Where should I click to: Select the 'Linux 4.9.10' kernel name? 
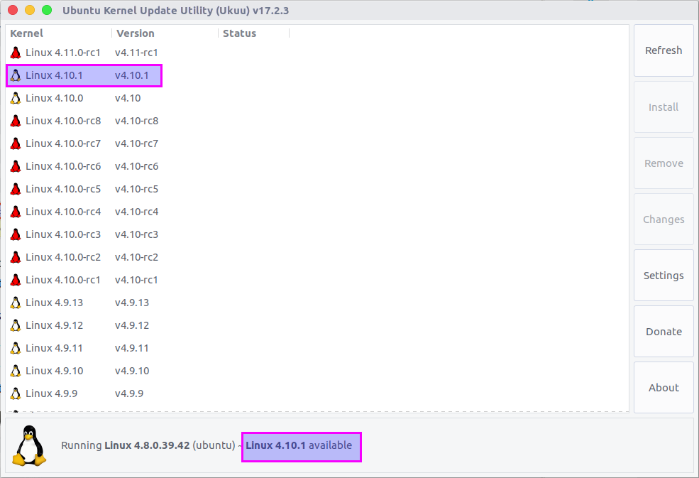coord(55,371)
